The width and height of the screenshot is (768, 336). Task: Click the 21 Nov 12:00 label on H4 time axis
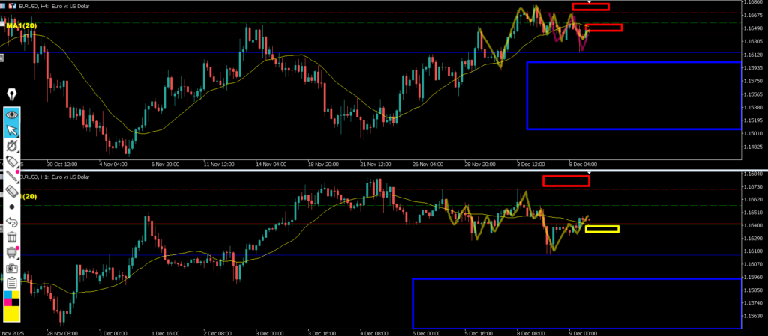tap(374, 165)
